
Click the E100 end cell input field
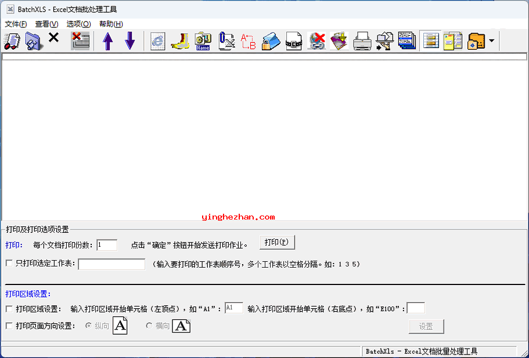click(416, 308)
